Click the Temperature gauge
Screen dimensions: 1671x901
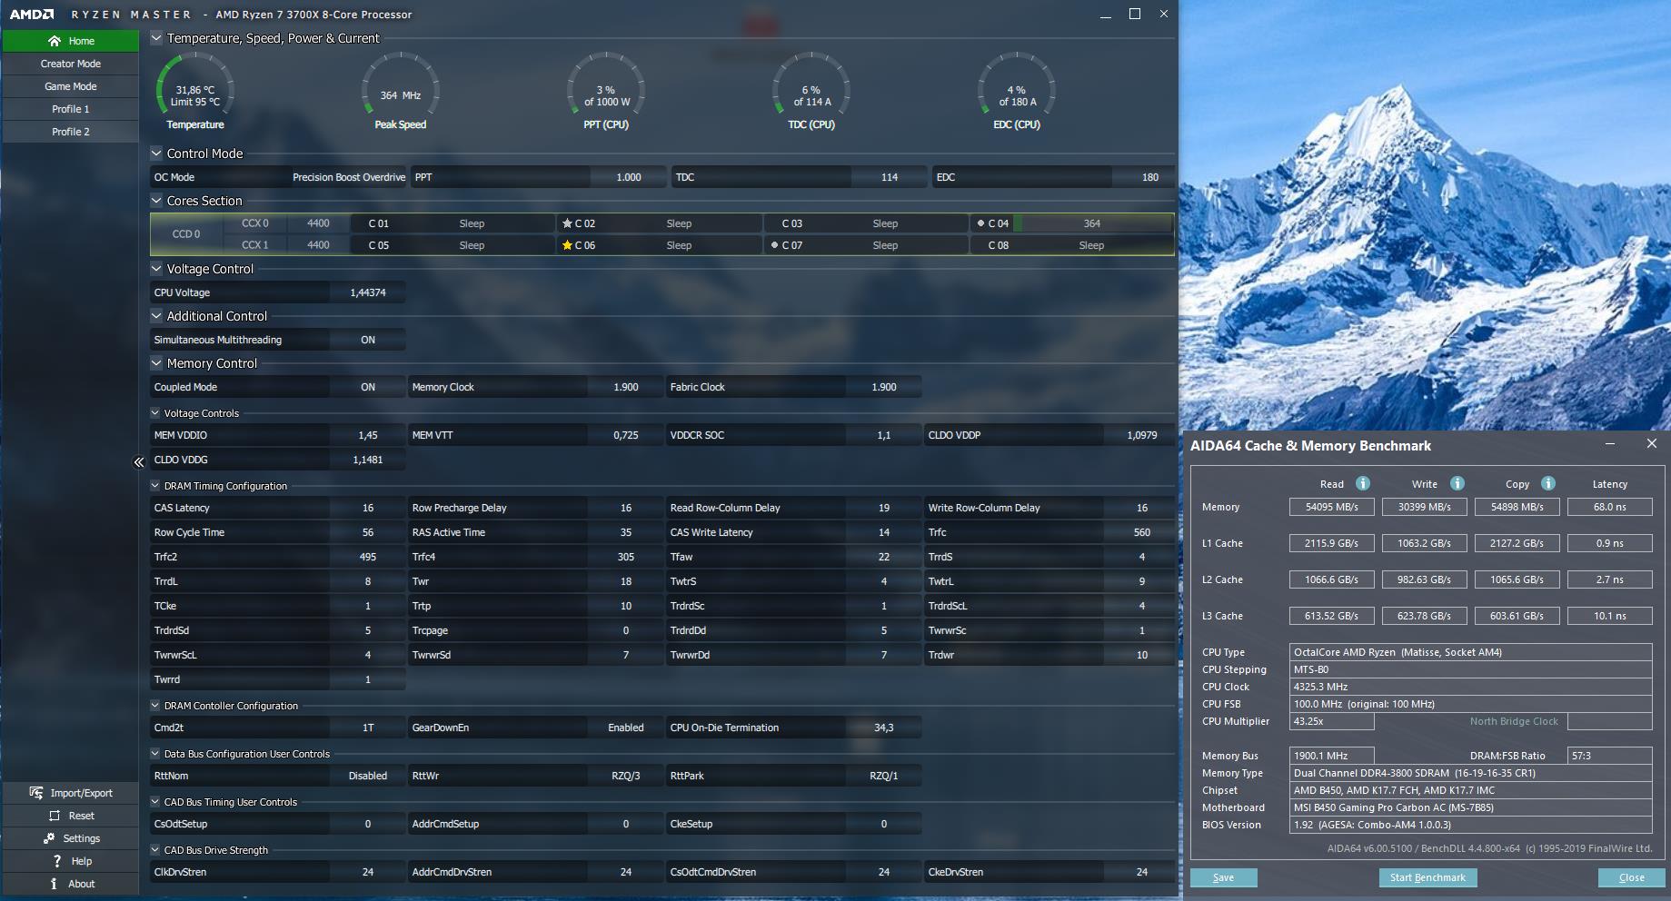pyautogui.click(x=195, y=92)
